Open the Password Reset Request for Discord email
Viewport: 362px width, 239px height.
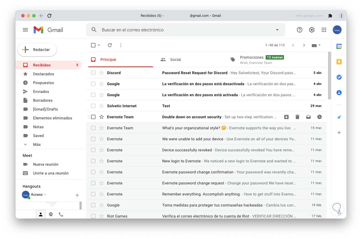click(x=206, y=73)
